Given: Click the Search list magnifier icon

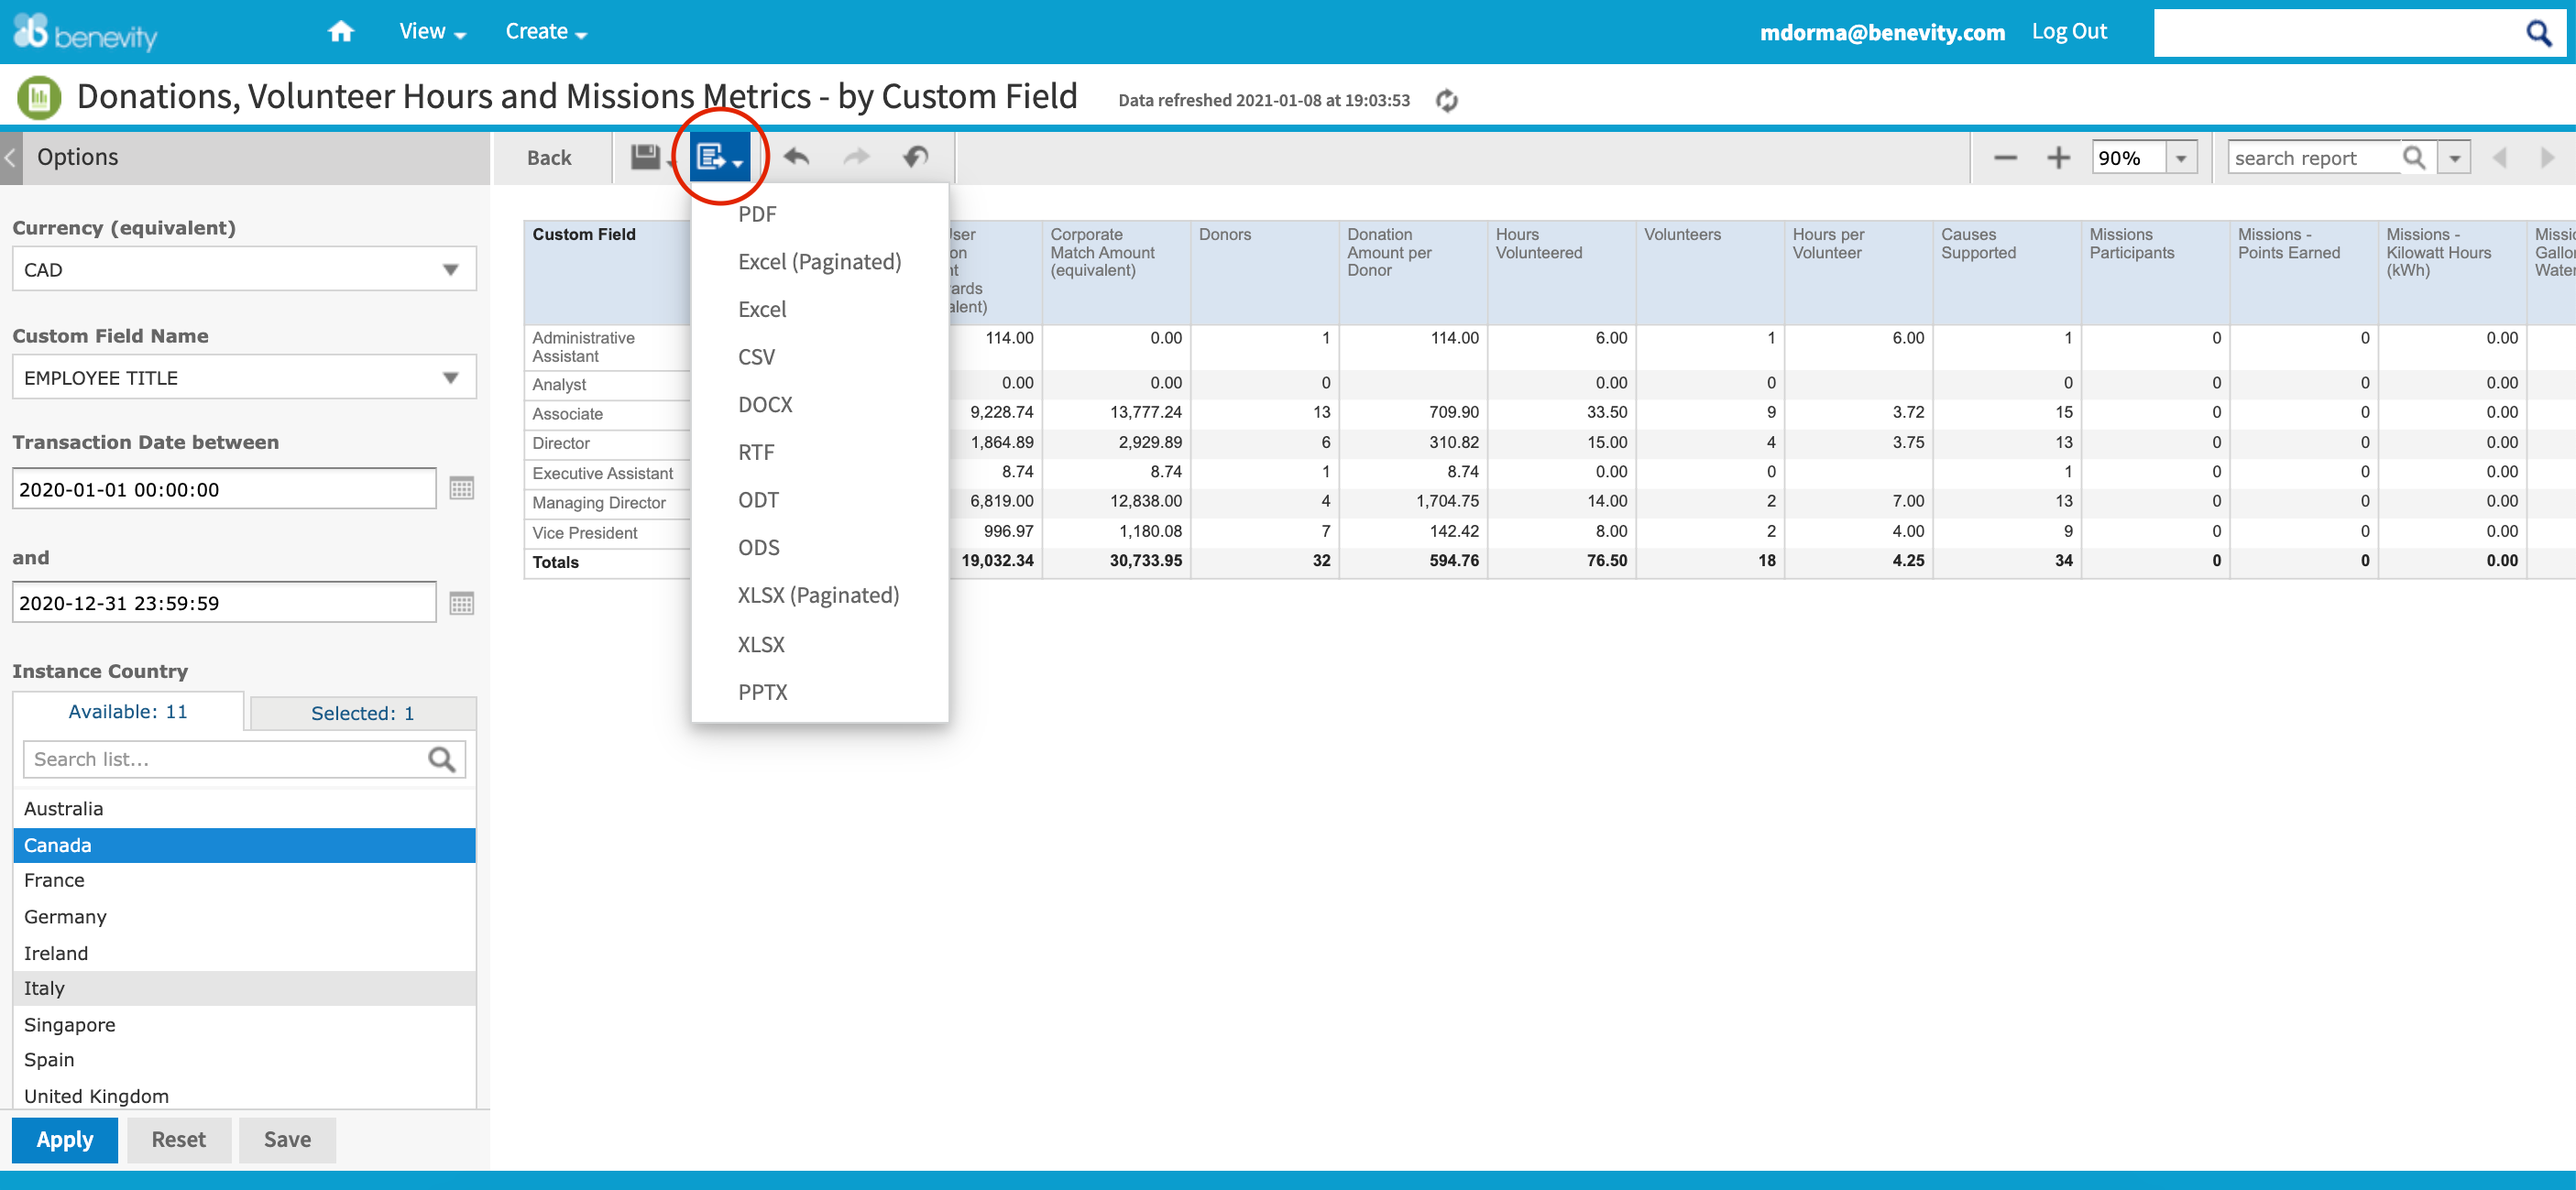Looking at the screenshot, I should tap(441, 759).
